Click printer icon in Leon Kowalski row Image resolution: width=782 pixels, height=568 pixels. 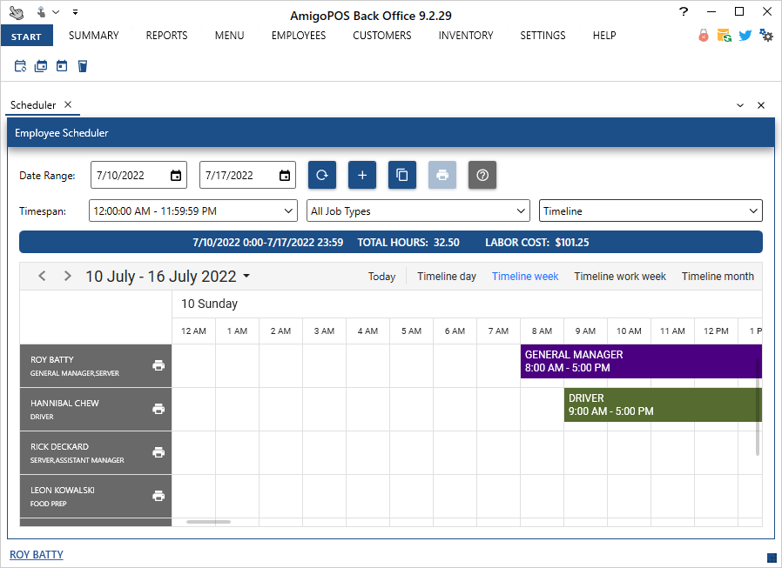click(158, 496)
